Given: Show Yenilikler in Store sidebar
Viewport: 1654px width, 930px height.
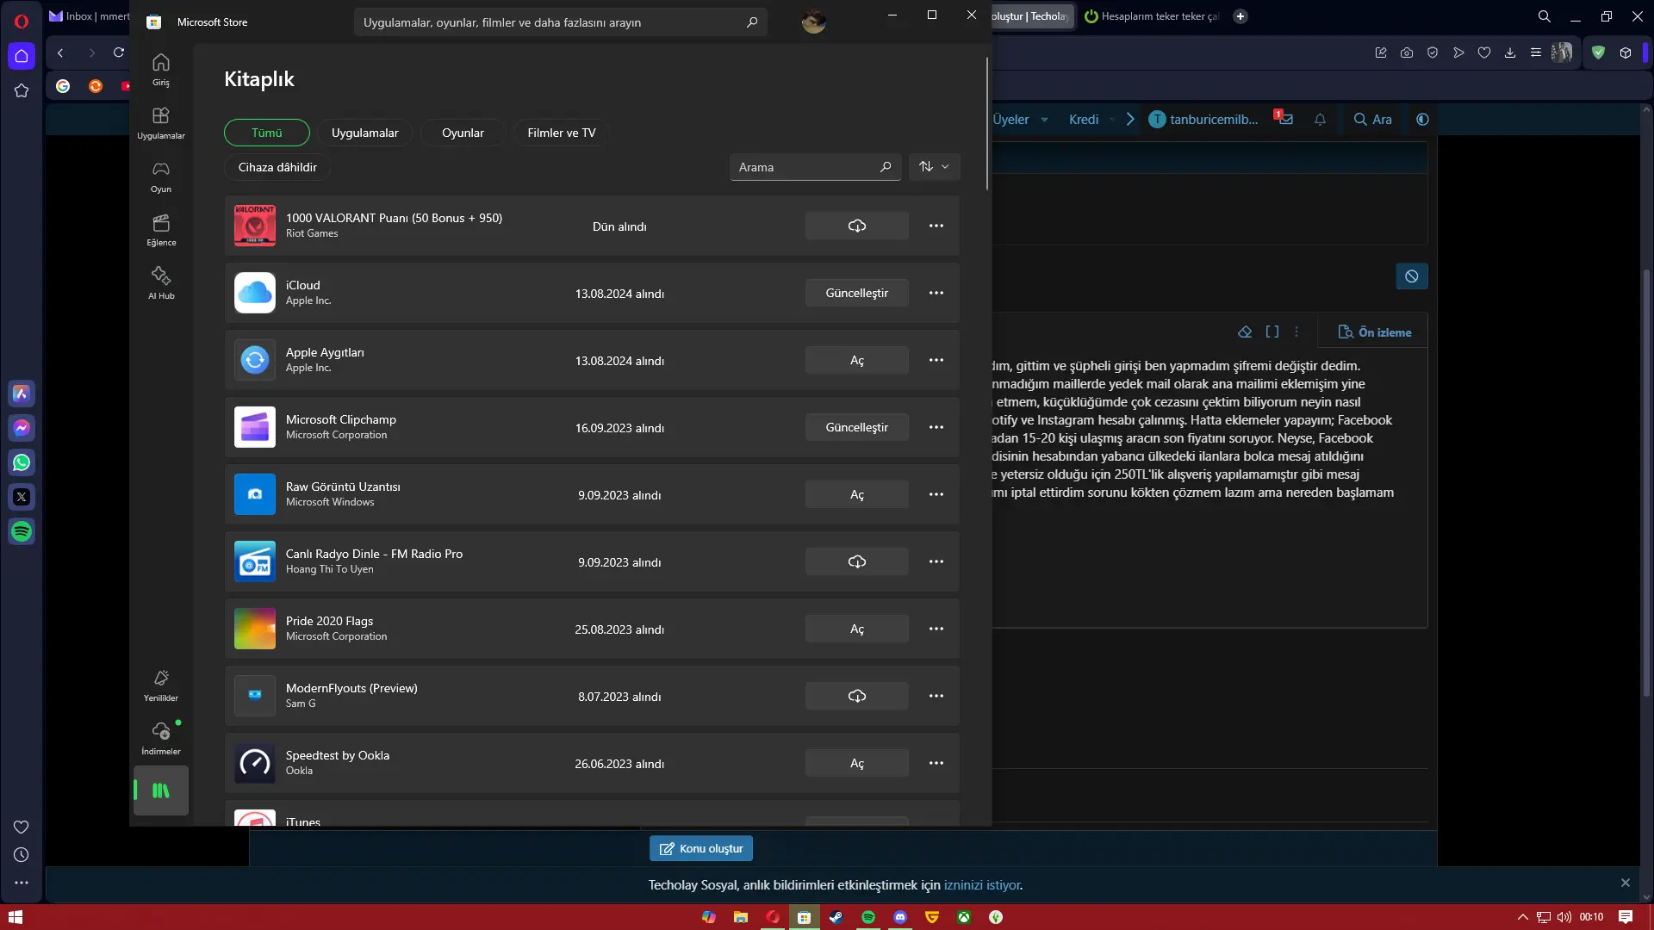Looking at the screenshot, I should point(161,685).
